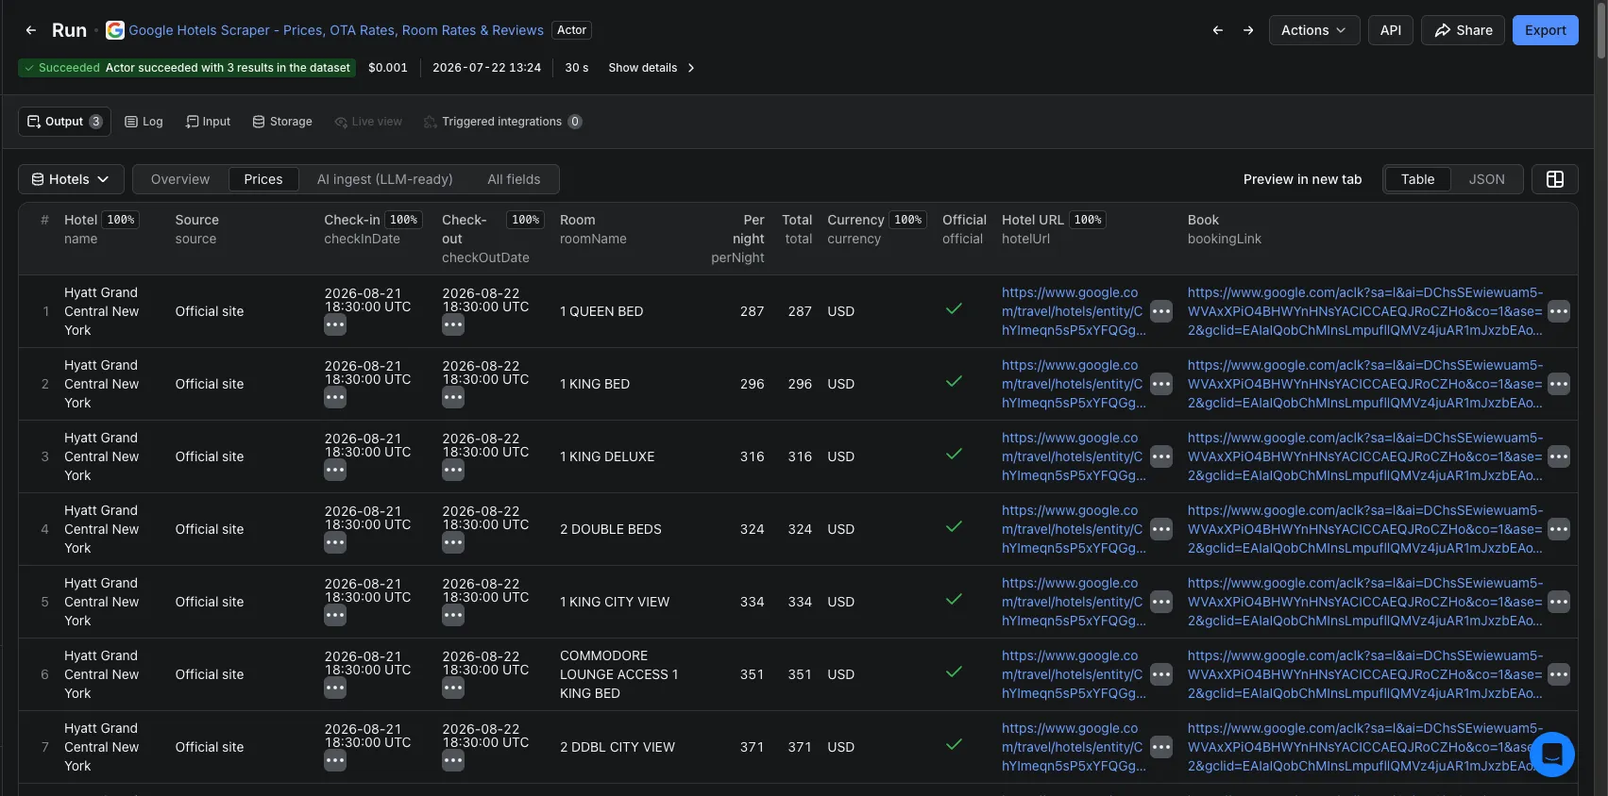Open Preview in new tab
The image size is (1608, 796).
[x=1302, y=179]
